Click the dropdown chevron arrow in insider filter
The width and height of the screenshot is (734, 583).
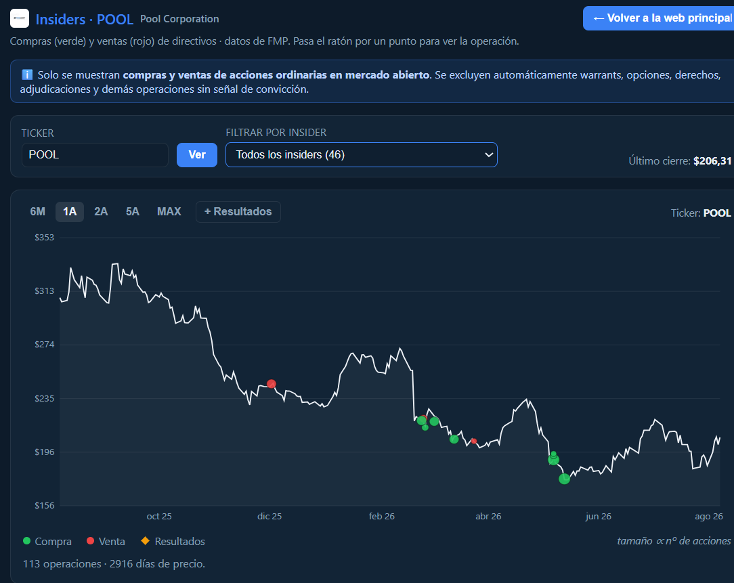[x=489, y=154]
